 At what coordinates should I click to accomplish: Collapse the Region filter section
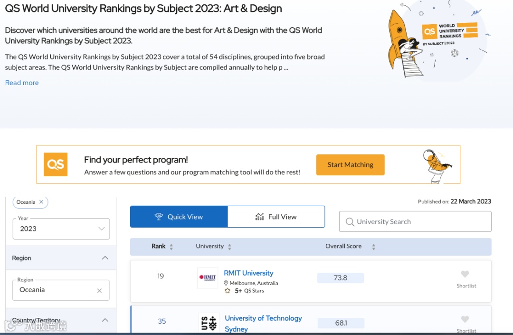coord(105,258)
